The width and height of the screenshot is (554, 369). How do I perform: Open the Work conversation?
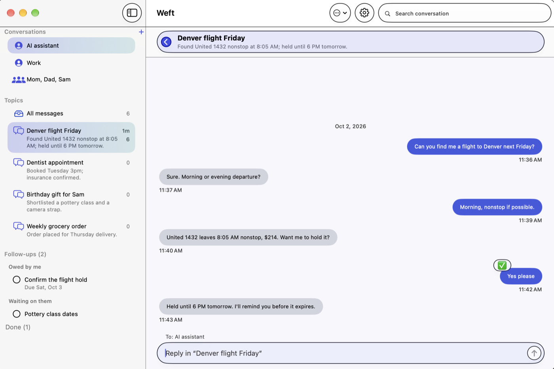coord(71,63)
